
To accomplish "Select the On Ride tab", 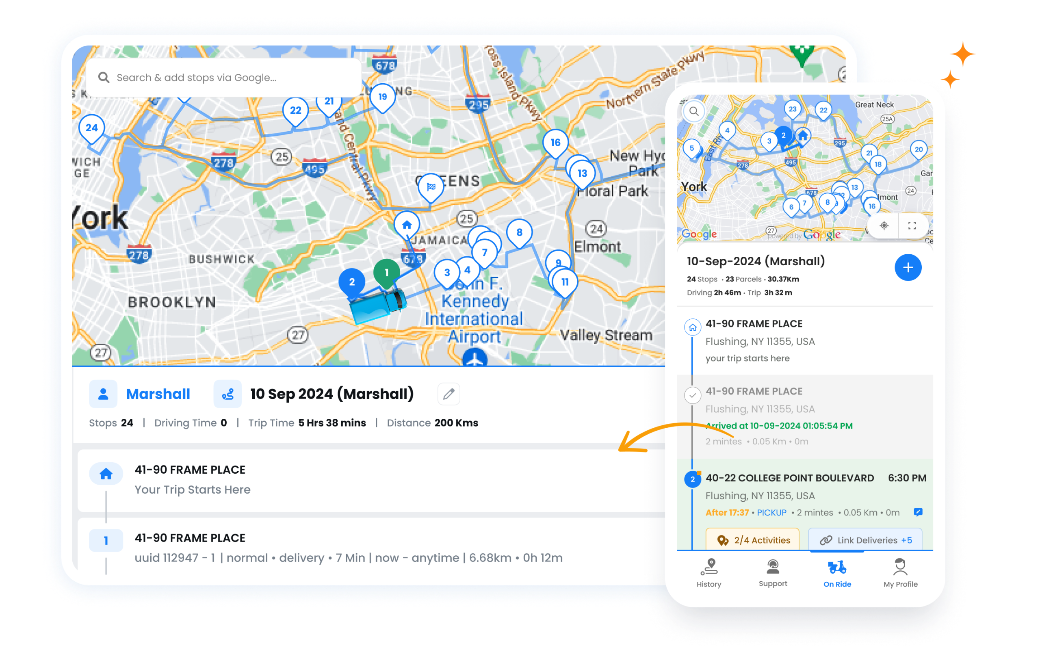I will [837, 573].
